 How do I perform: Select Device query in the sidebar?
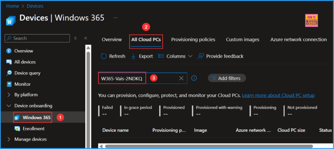click(x=27, y=73)
